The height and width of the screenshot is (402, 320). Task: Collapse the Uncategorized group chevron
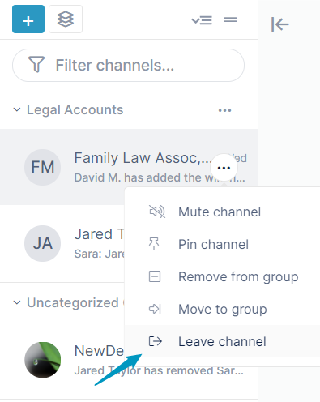pyautogui.click(x=17, y=302)
